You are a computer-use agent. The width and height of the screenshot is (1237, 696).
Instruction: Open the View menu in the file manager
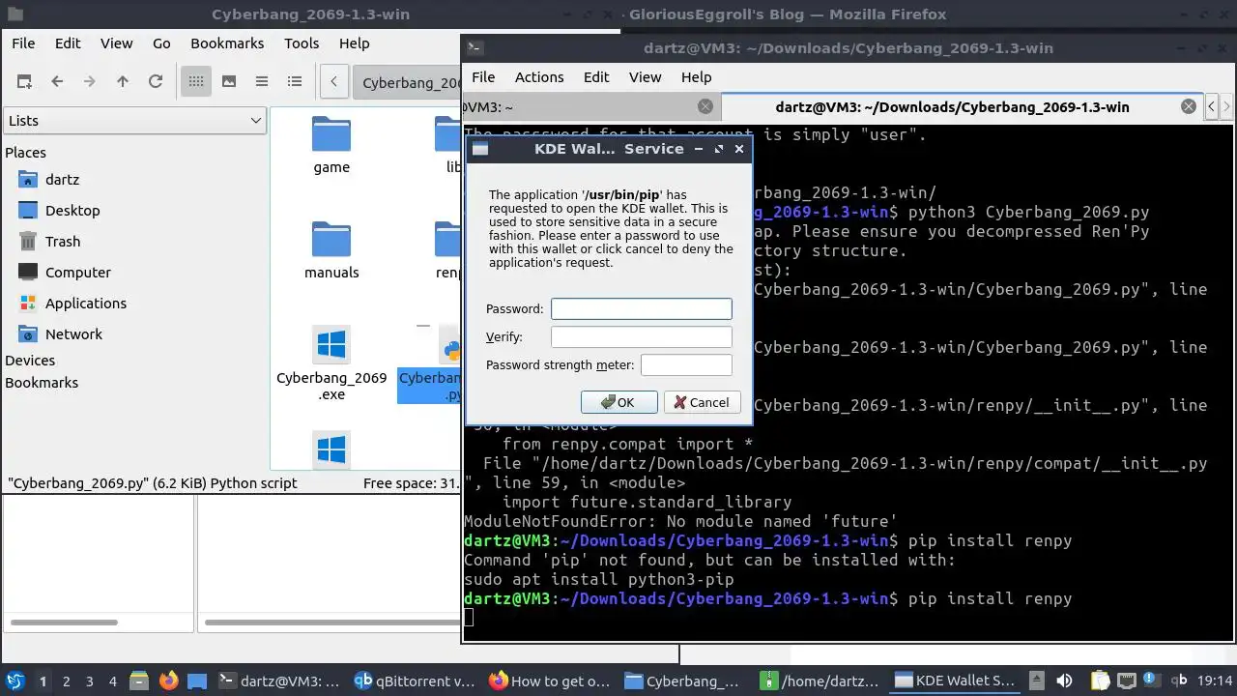[116, 43]
